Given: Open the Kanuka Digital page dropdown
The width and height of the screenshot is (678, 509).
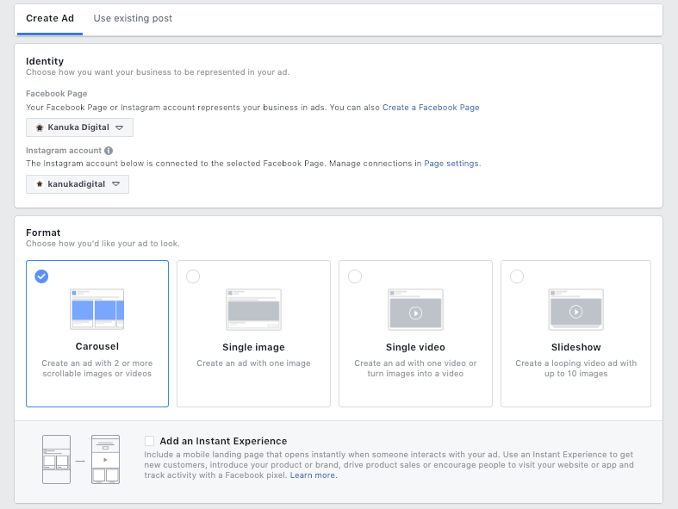Looking at the screenshot, I should tap(79, 127).
